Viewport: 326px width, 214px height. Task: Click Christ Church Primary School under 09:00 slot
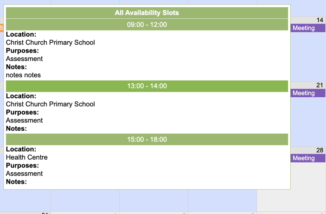[x=50, y=42]
